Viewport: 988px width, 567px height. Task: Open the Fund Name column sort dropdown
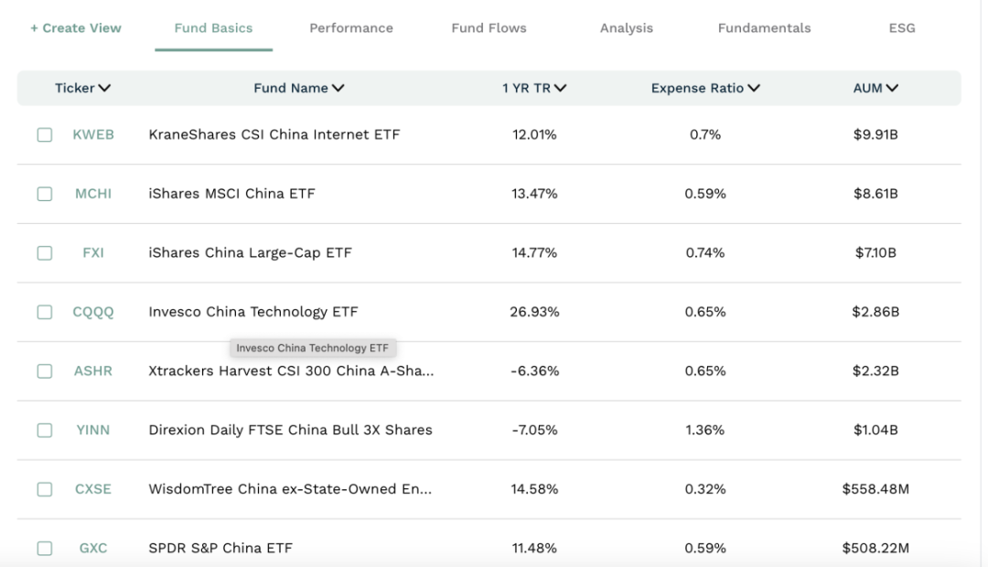tap(299, 89)
